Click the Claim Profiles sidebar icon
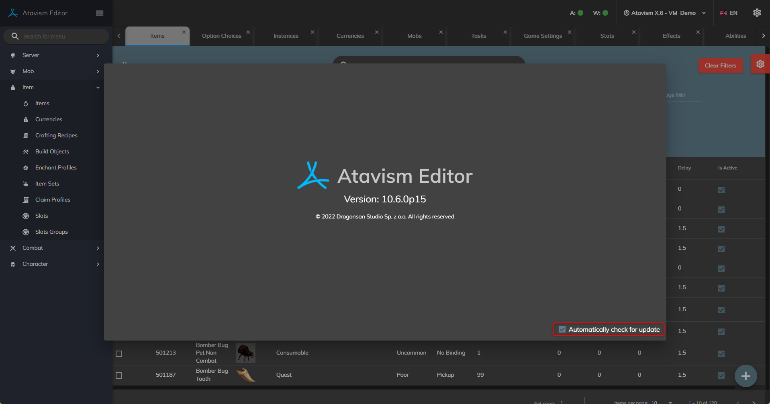 click(x=26, y=200)
